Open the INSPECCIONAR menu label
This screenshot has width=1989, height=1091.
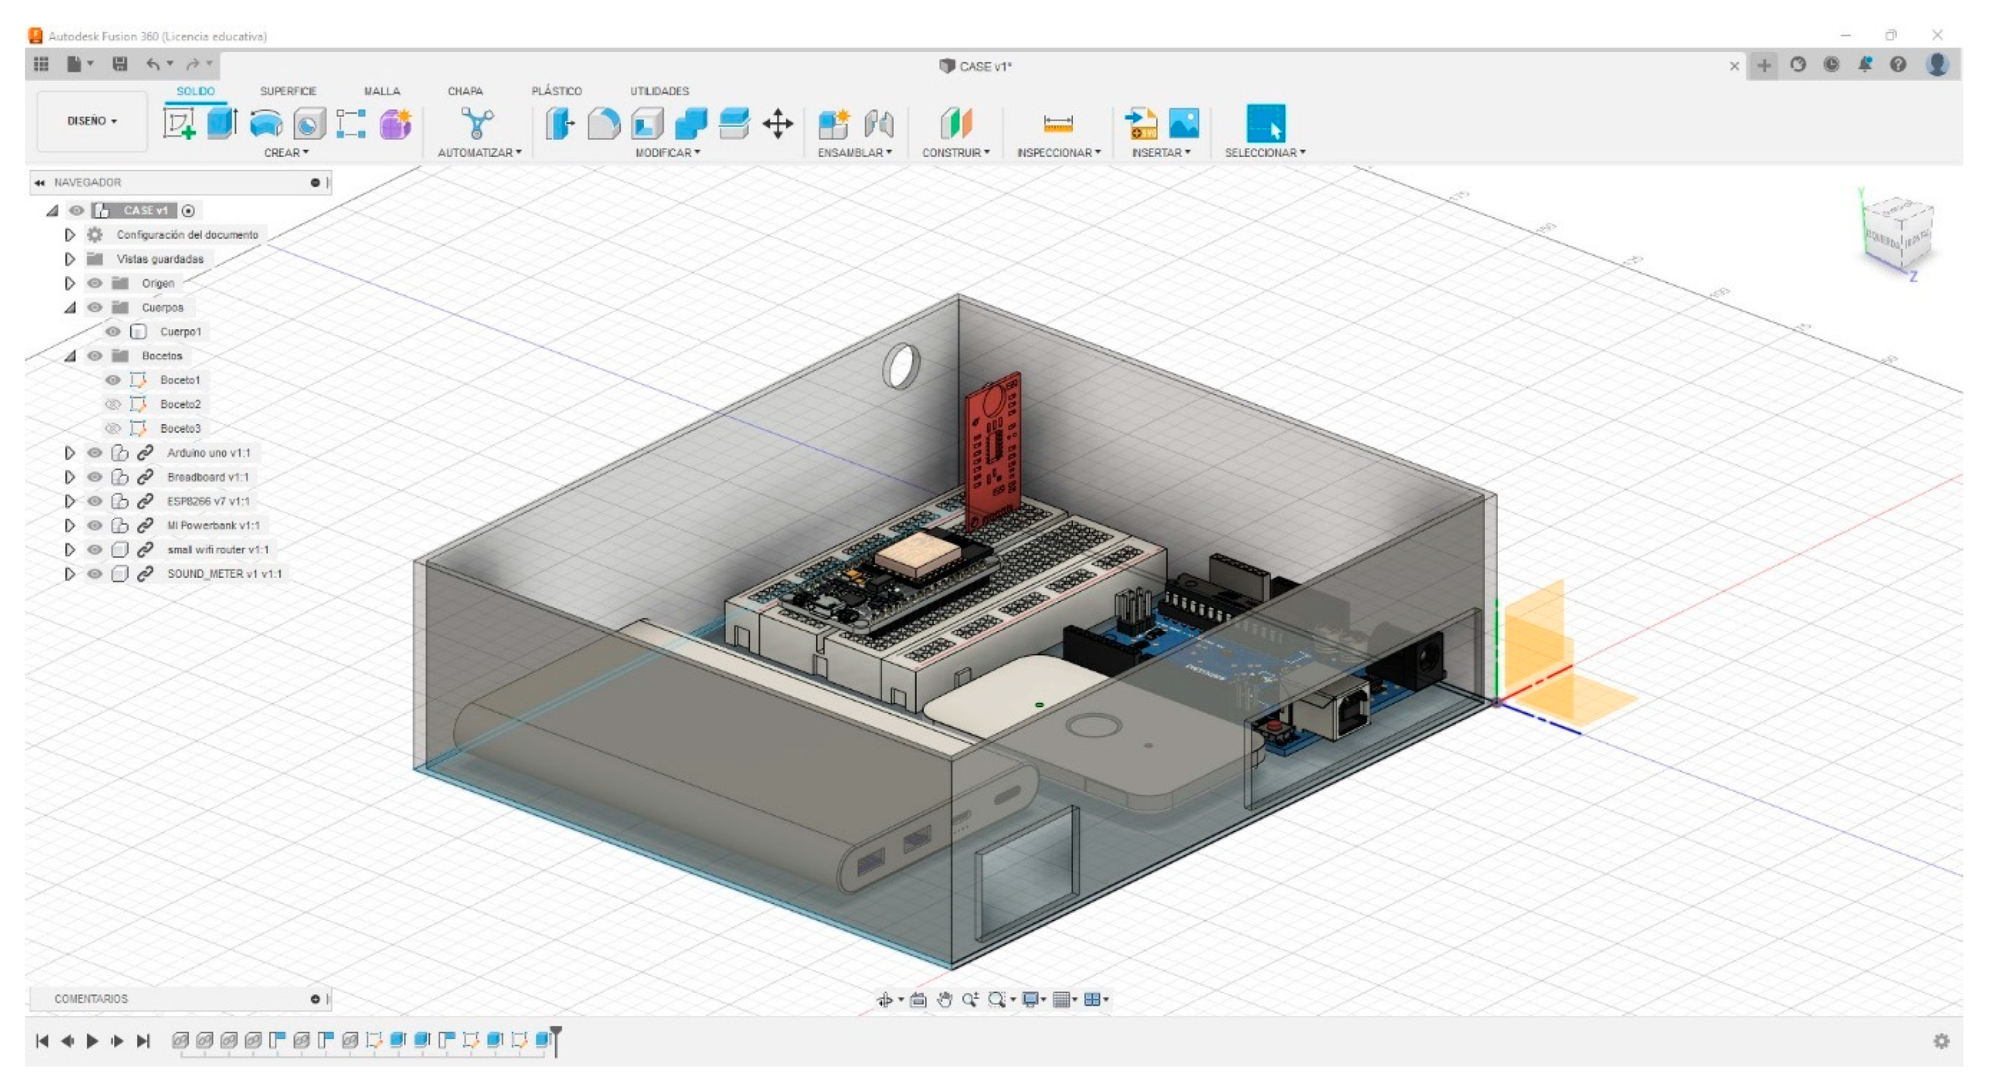(x=1058, y=153)
